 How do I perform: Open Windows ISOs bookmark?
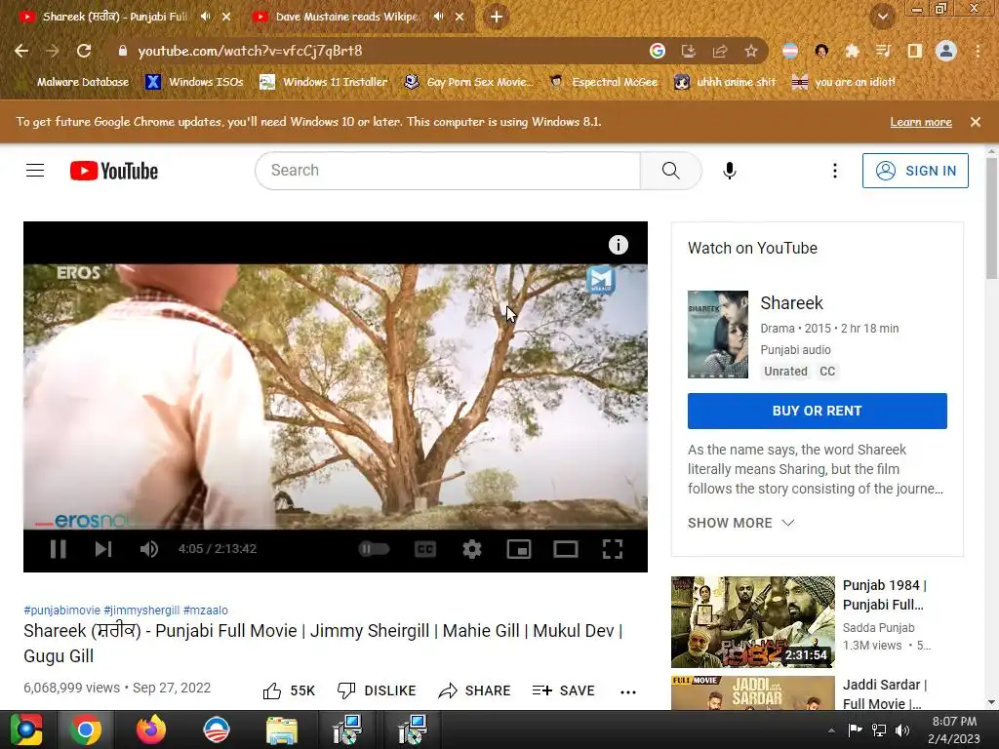(x=194, y=82)
